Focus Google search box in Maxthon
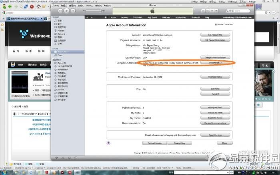This screenshot has height=175, width=280. (27, 13)
